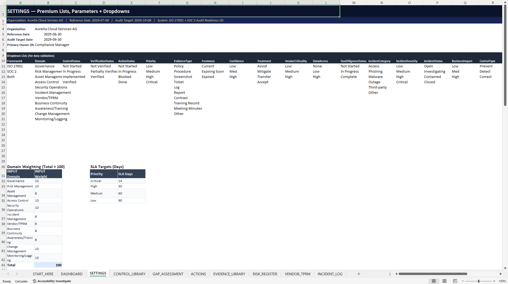Select Expiring Soon freshness cell

click(215, 72)
